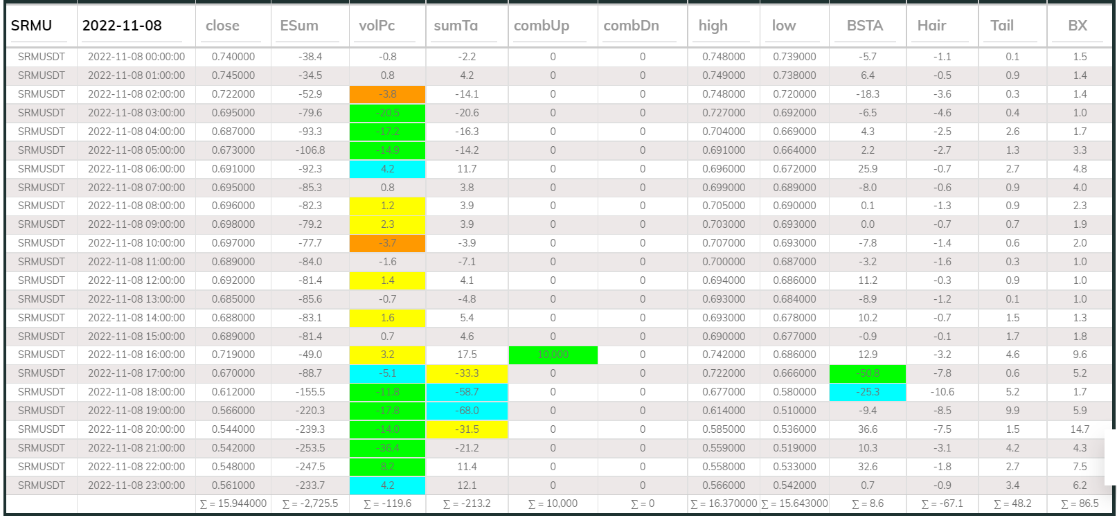The height and width of the screenshot is (518, 1117).
Task: Click the combUp total 10,000
Action: click(x=553, y=503)
